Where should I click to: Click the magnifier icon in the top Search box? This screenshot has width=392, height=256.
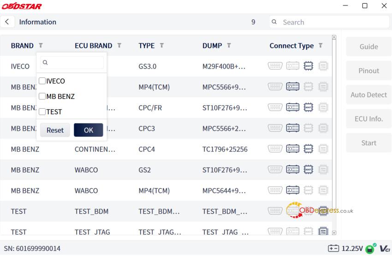coord(274,22)
